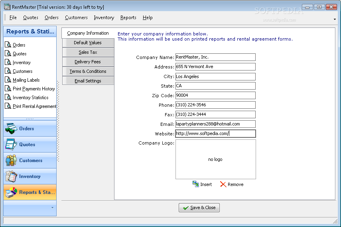The width and height of the screenshot is (341, 227).
Task: Switch to the Terms & Conditions tab
Action: [88, 71]
